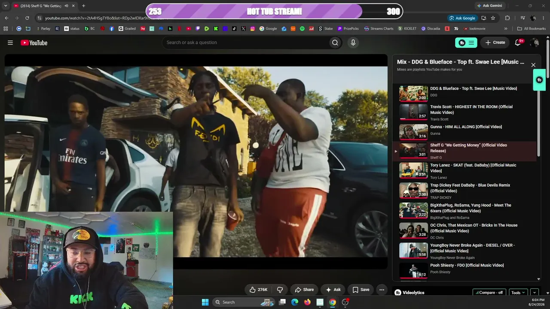Launch Firefox from the taskbar
550x309 pixels.
307,302
